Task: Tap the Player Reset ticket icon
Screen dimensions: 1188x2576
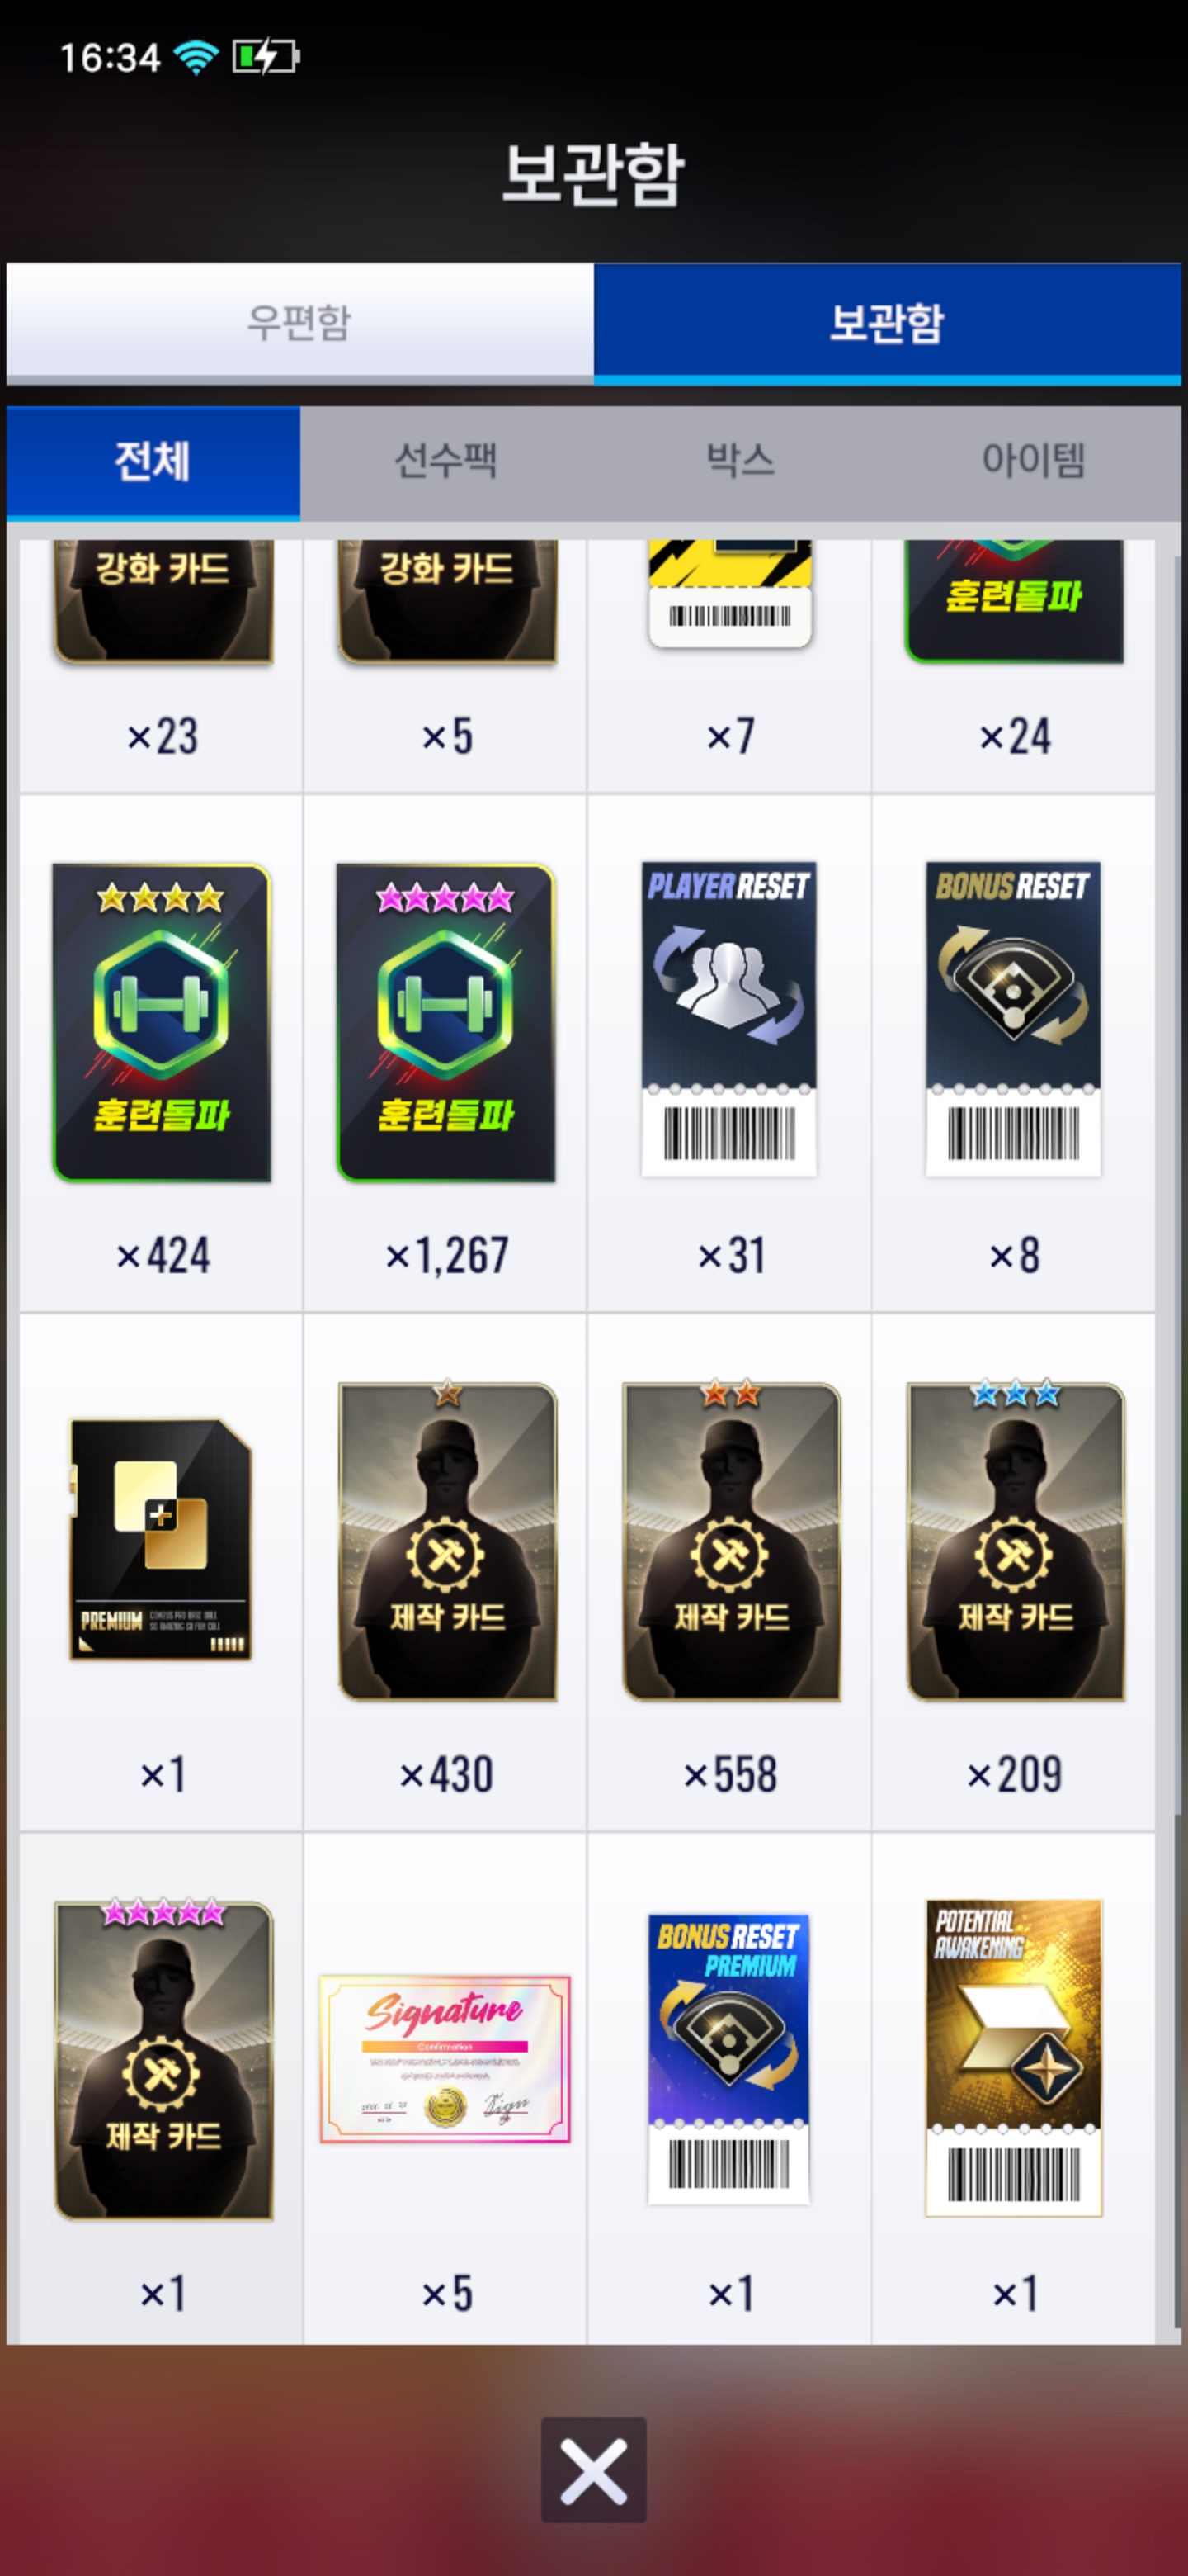Action: (729, 1019)
